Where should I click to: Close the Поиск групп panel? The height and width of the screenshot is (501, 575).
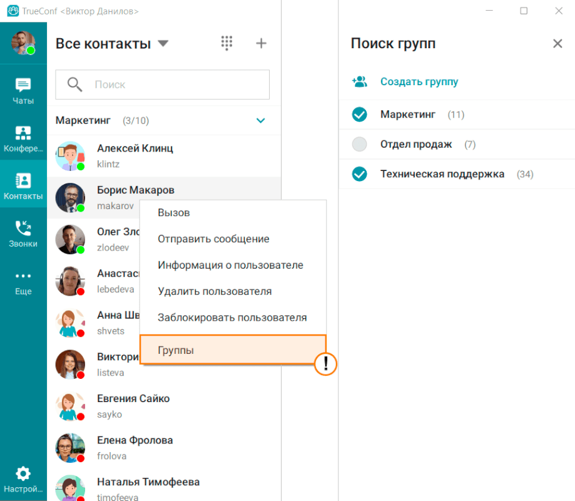pyautogui.click(x=557, y=43)
